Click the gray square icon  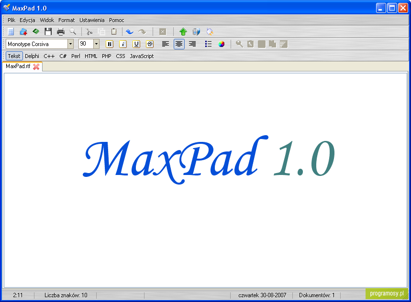click(262, 44)
